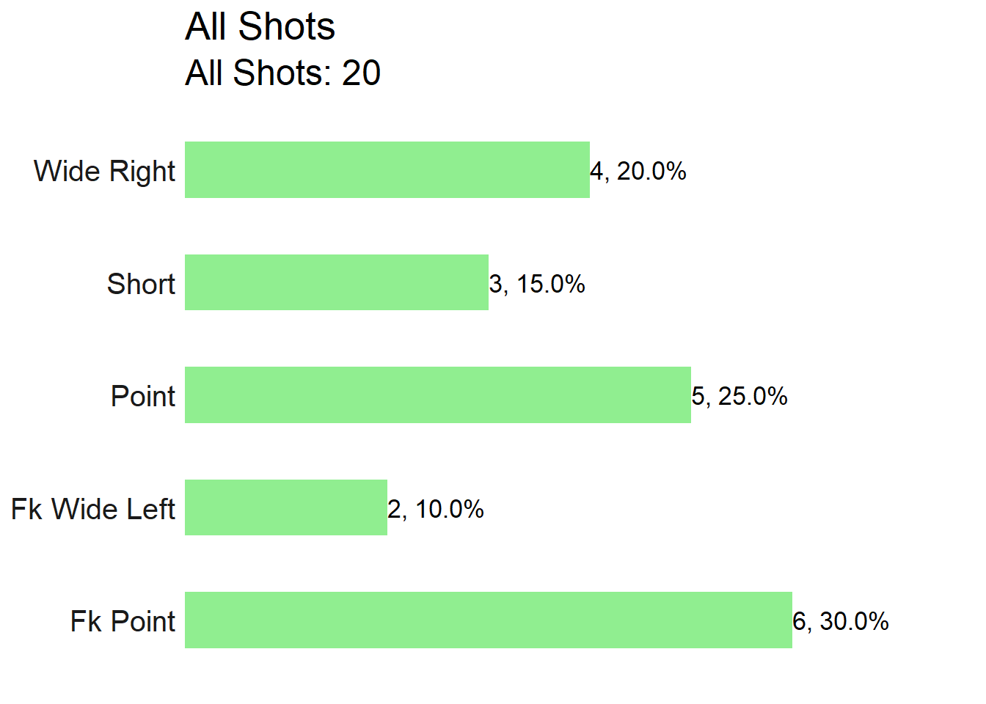Click the right end of Fk Point bar
Image resolution: width=986 pixels, height=704 pixels.
click(789, 620)
